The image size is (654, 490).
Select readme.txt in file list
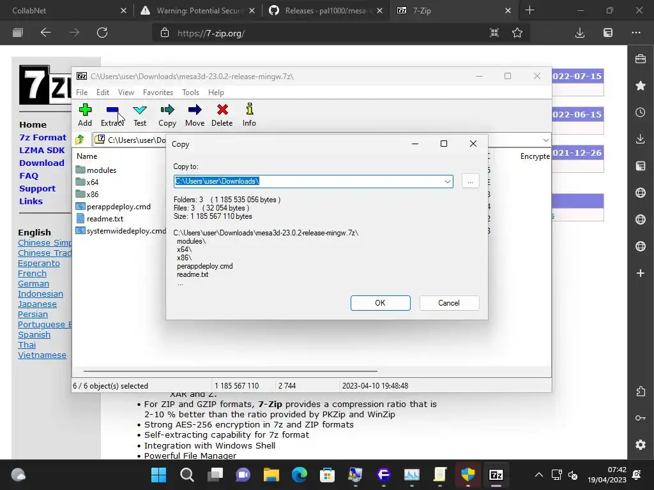click(x=100, y=218)
